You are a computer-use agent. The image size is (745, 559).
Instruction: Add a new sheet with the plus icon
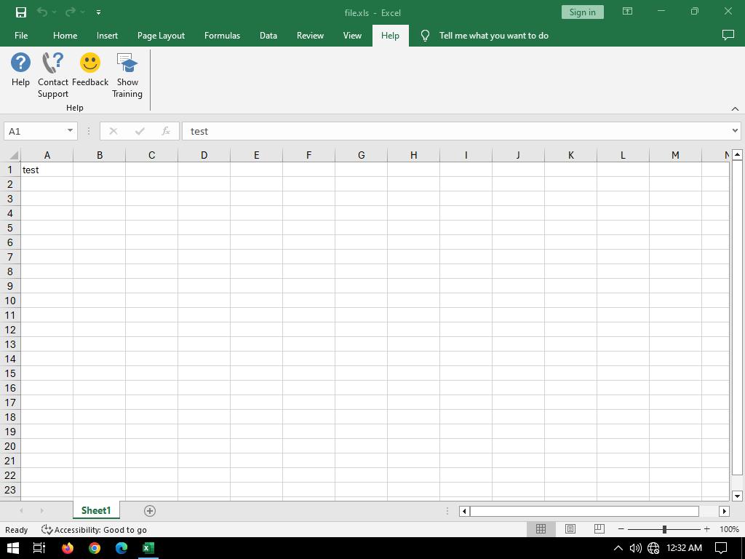(150, 511)
